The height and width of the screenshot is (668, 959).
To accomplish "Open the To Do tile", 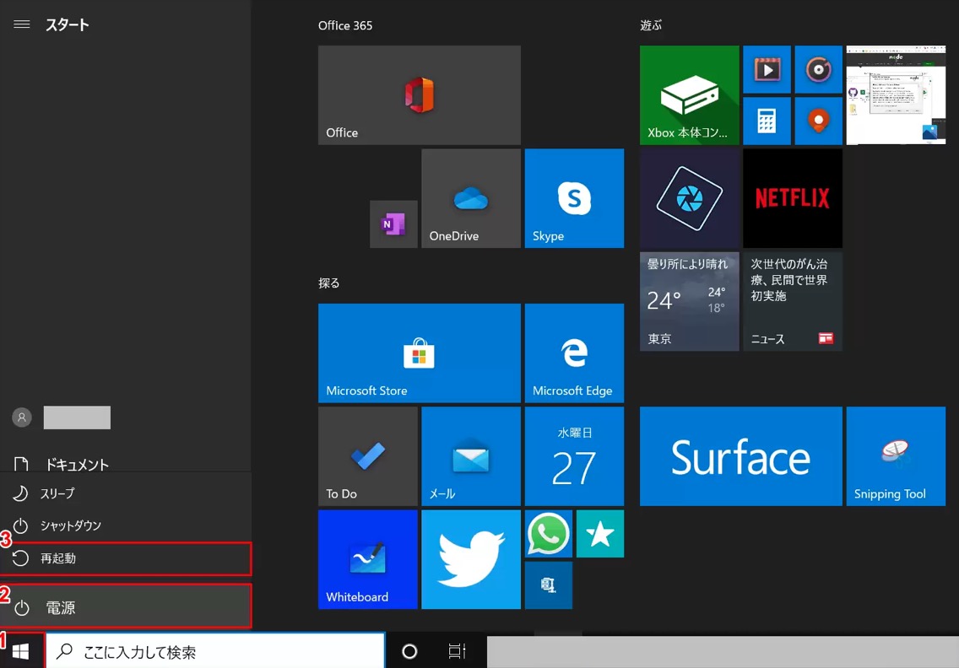I will point(367,456).
